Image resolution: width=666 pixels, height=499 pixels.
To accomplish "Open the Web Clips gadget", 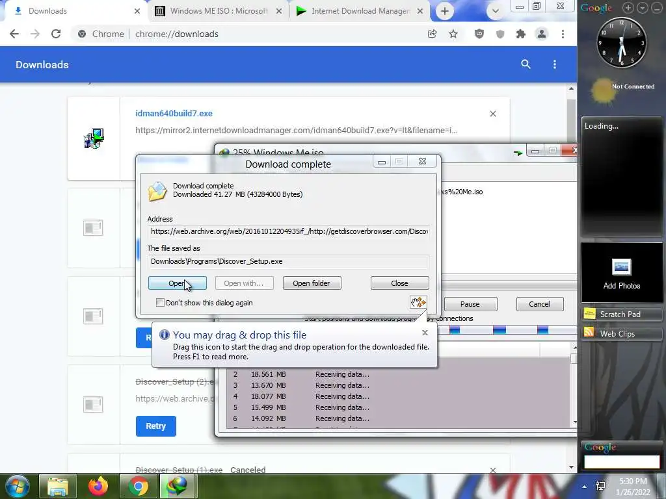I will [621, 333].
